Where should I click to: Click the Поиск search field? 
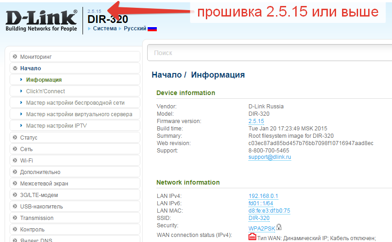click(270, 53)
